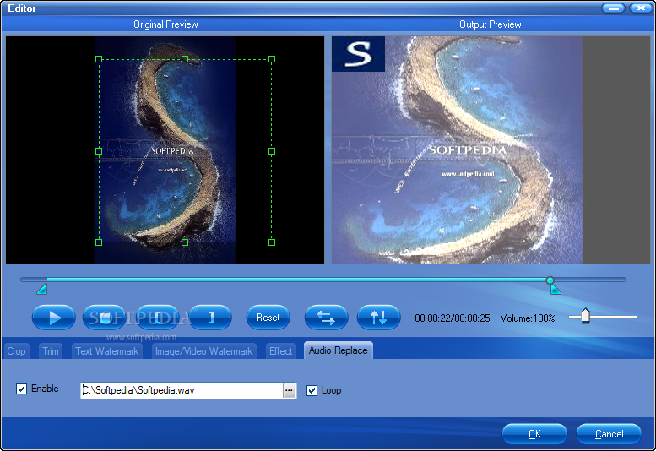Toggle the Loop checkbox
Image resolution: width=656 pixels, height=451 pixels.
[x=312, y=390]
